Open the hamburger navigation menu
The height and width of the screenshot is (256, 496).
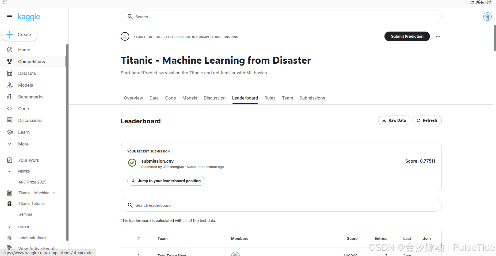[10, 17]
